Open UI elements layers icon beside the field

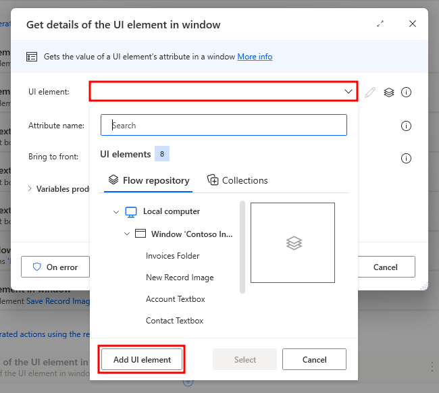coord(388,92)
